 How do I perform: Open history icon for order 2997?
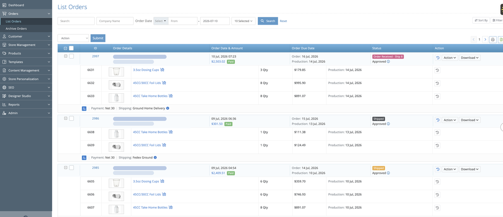click(x=438, y=58)
